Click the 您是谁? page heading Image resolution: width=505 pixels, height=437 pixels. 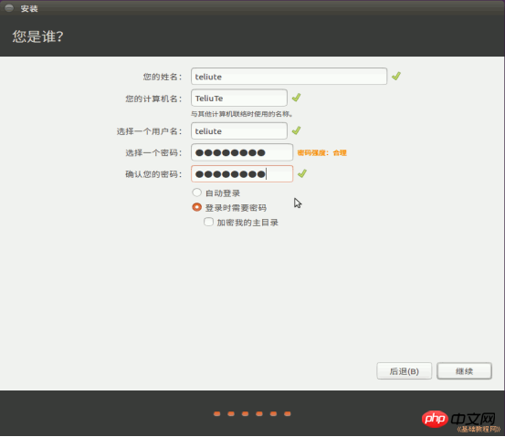[x=37, y=36]
